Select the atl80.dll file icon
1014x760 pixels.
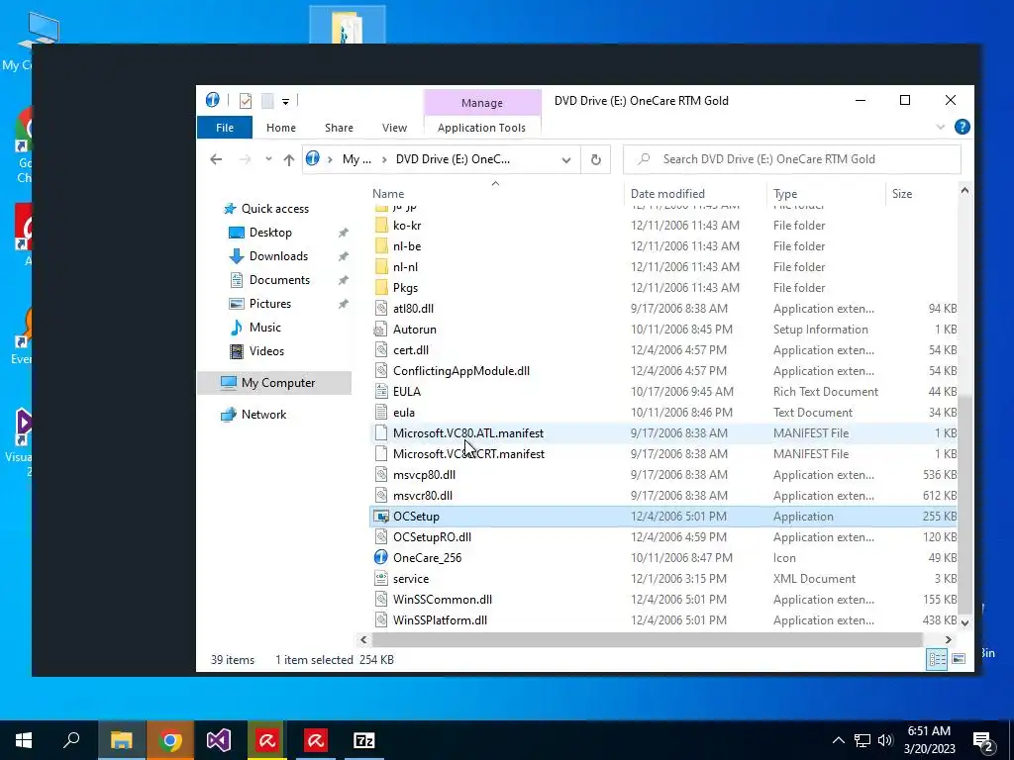(x=381, y=309)
